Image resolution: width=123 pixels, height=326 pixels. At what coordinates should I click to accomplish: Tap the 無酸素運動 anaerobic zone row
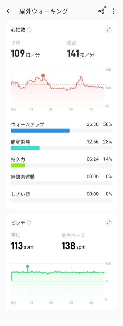[61, 180]
